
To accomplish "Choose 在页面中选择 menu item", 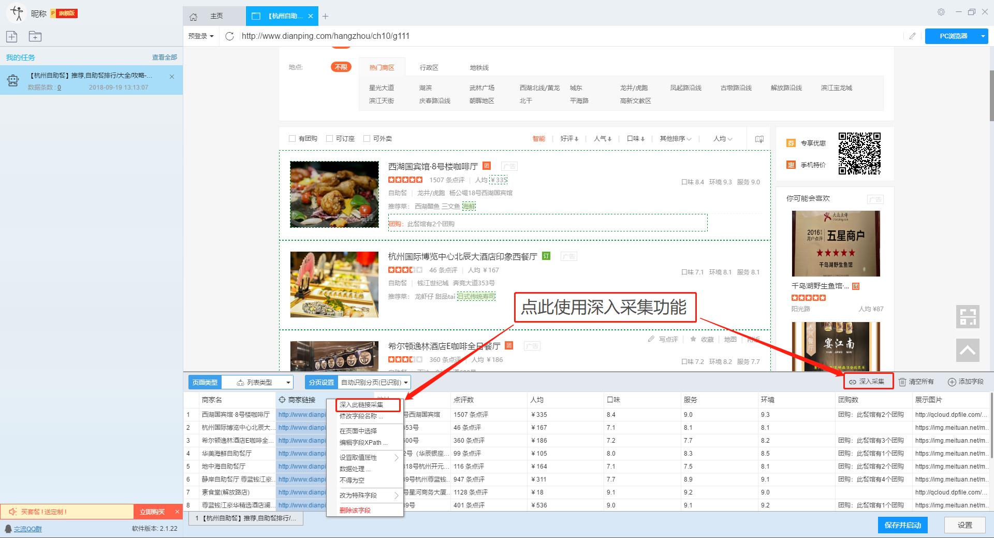I will point(364,431).
